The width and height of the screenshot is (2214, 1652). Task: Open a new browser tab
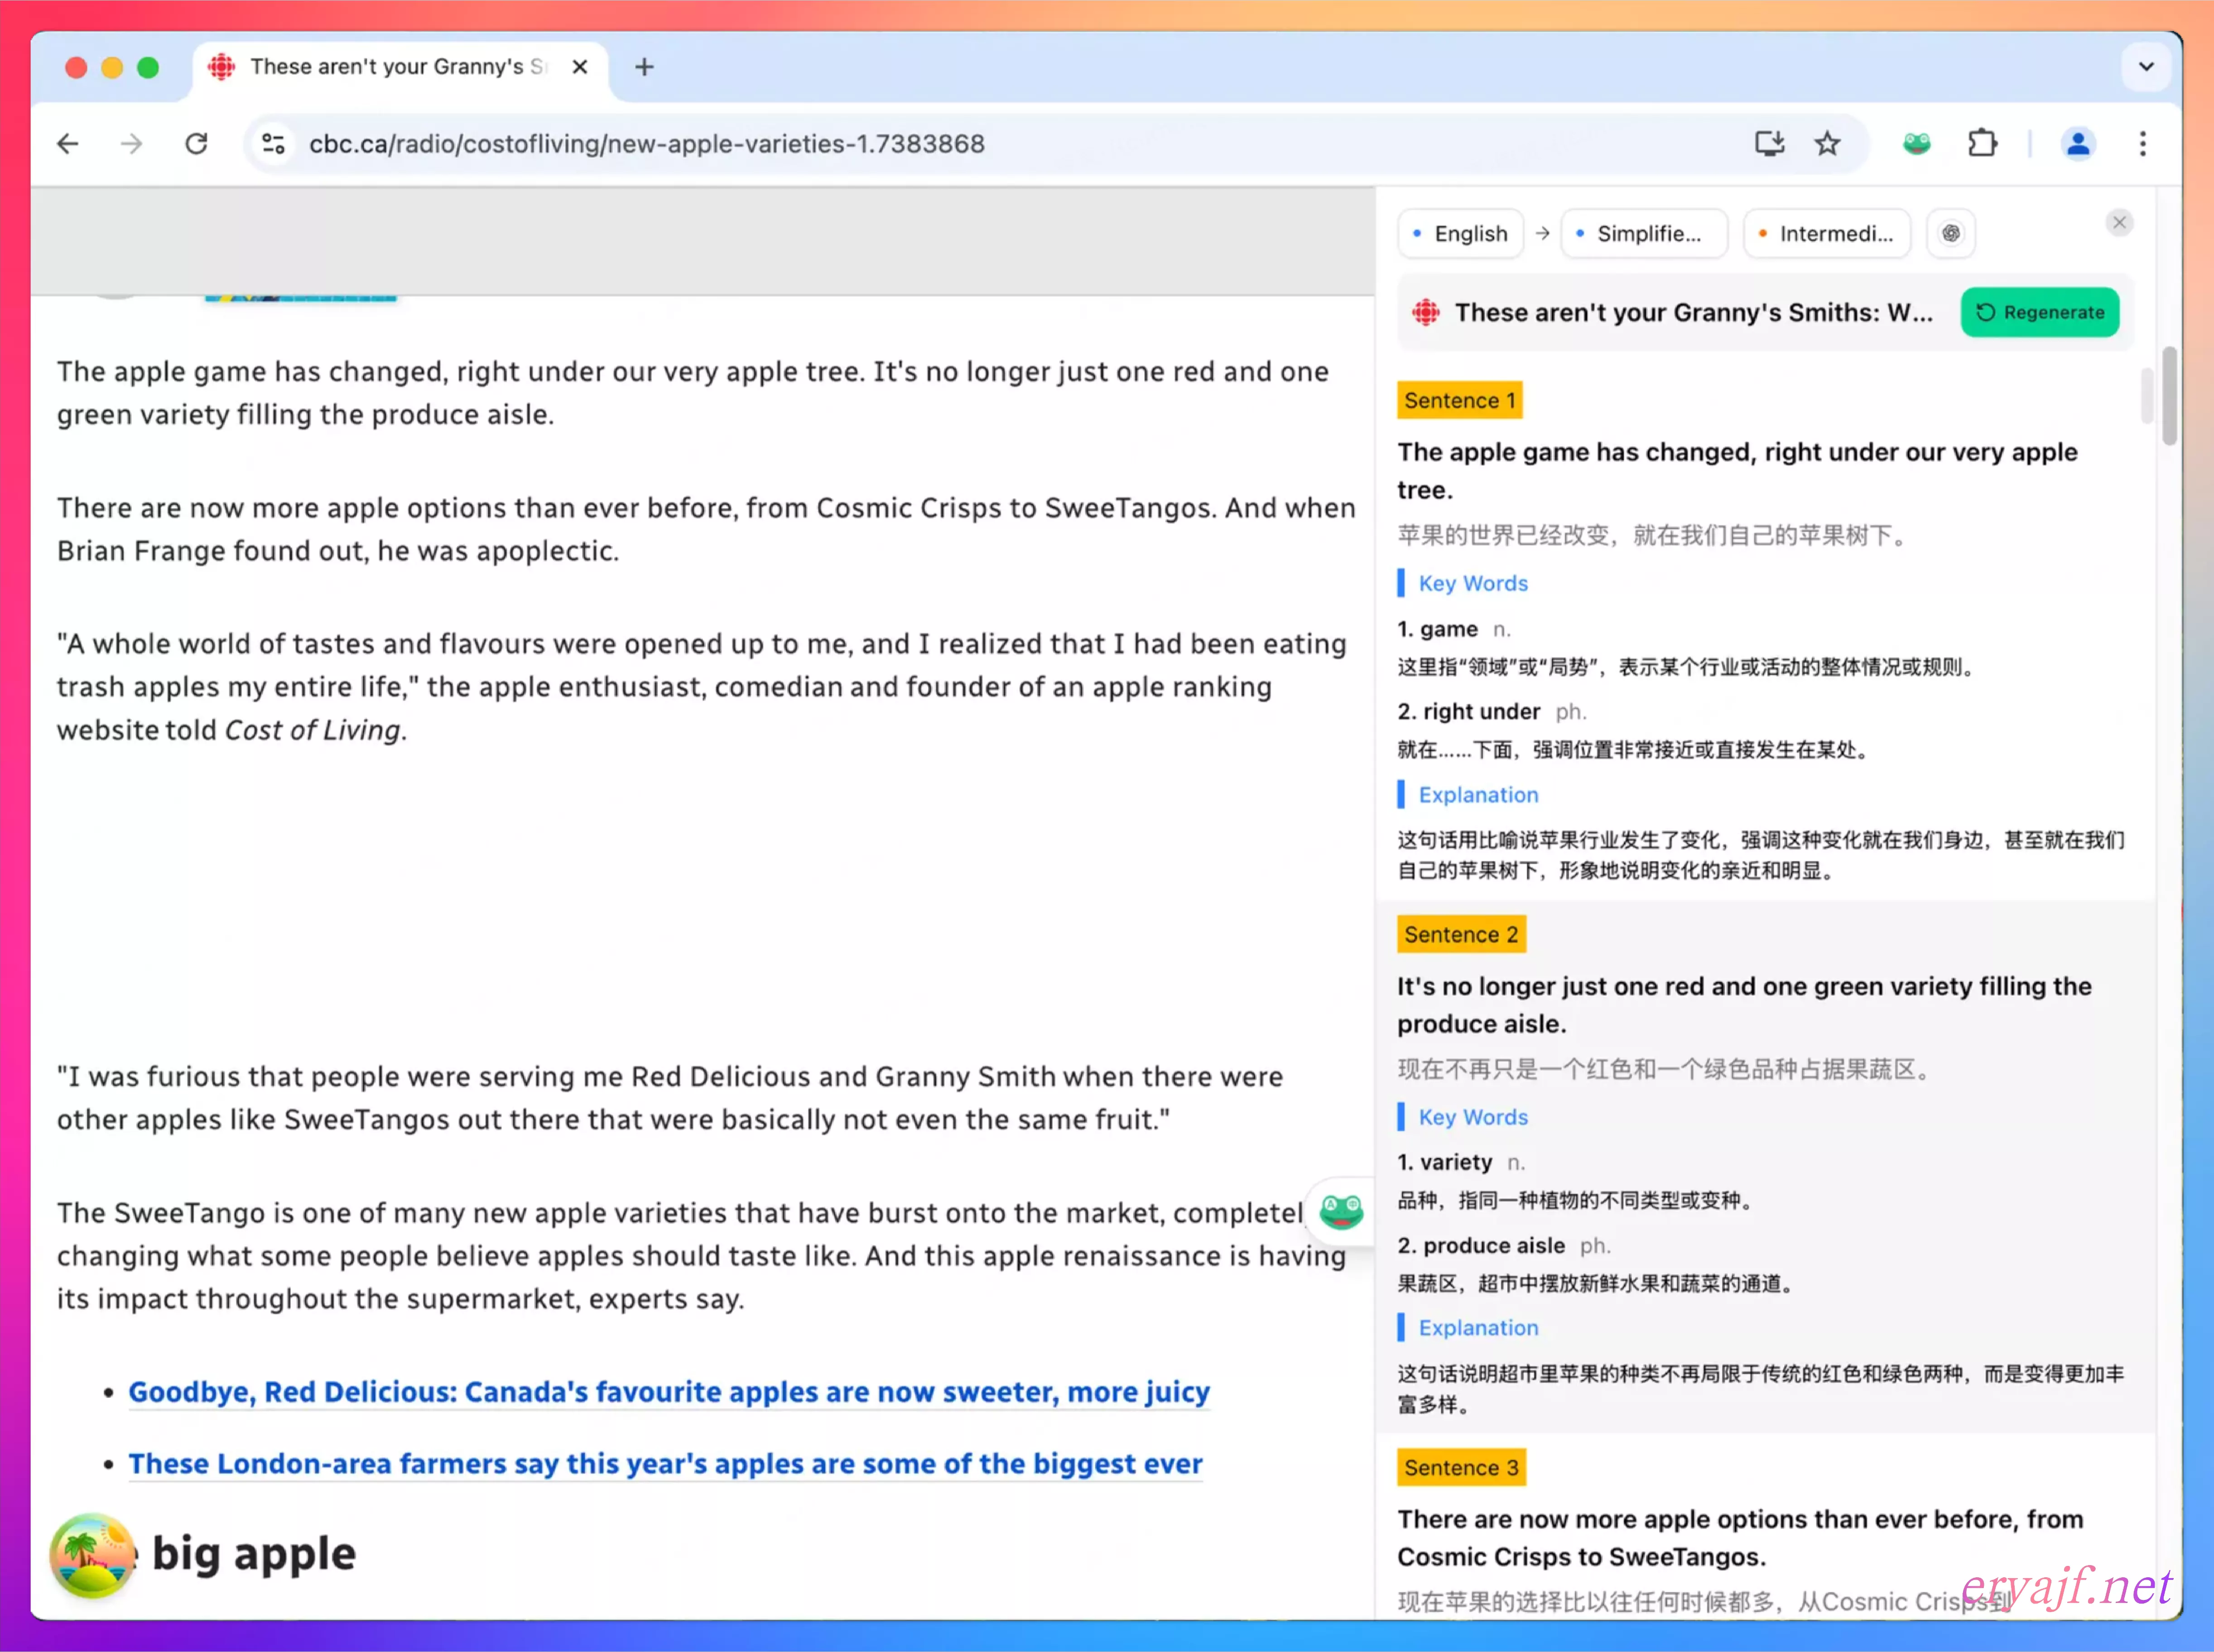pos(644,67)
